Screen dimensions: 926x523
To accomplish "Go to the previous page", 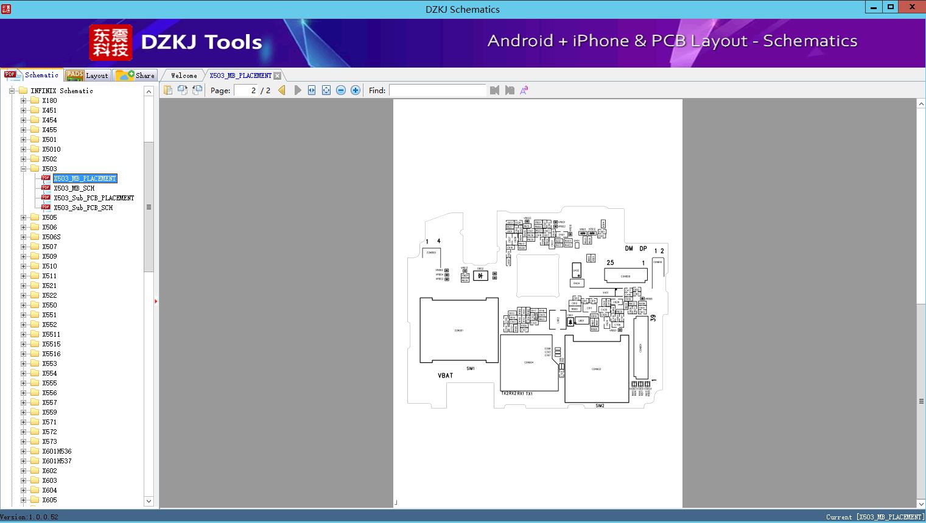I will (x=282, y=90).
